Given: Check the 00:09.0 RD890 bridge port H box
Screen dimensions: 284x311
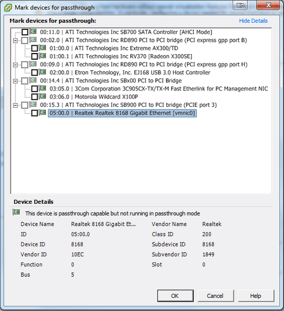Looking at the screenshot, I should (x=25, y=65).
